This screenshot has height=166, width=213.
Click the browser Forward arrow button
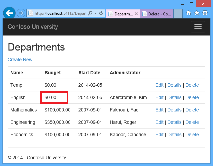[x=21, y=13]
